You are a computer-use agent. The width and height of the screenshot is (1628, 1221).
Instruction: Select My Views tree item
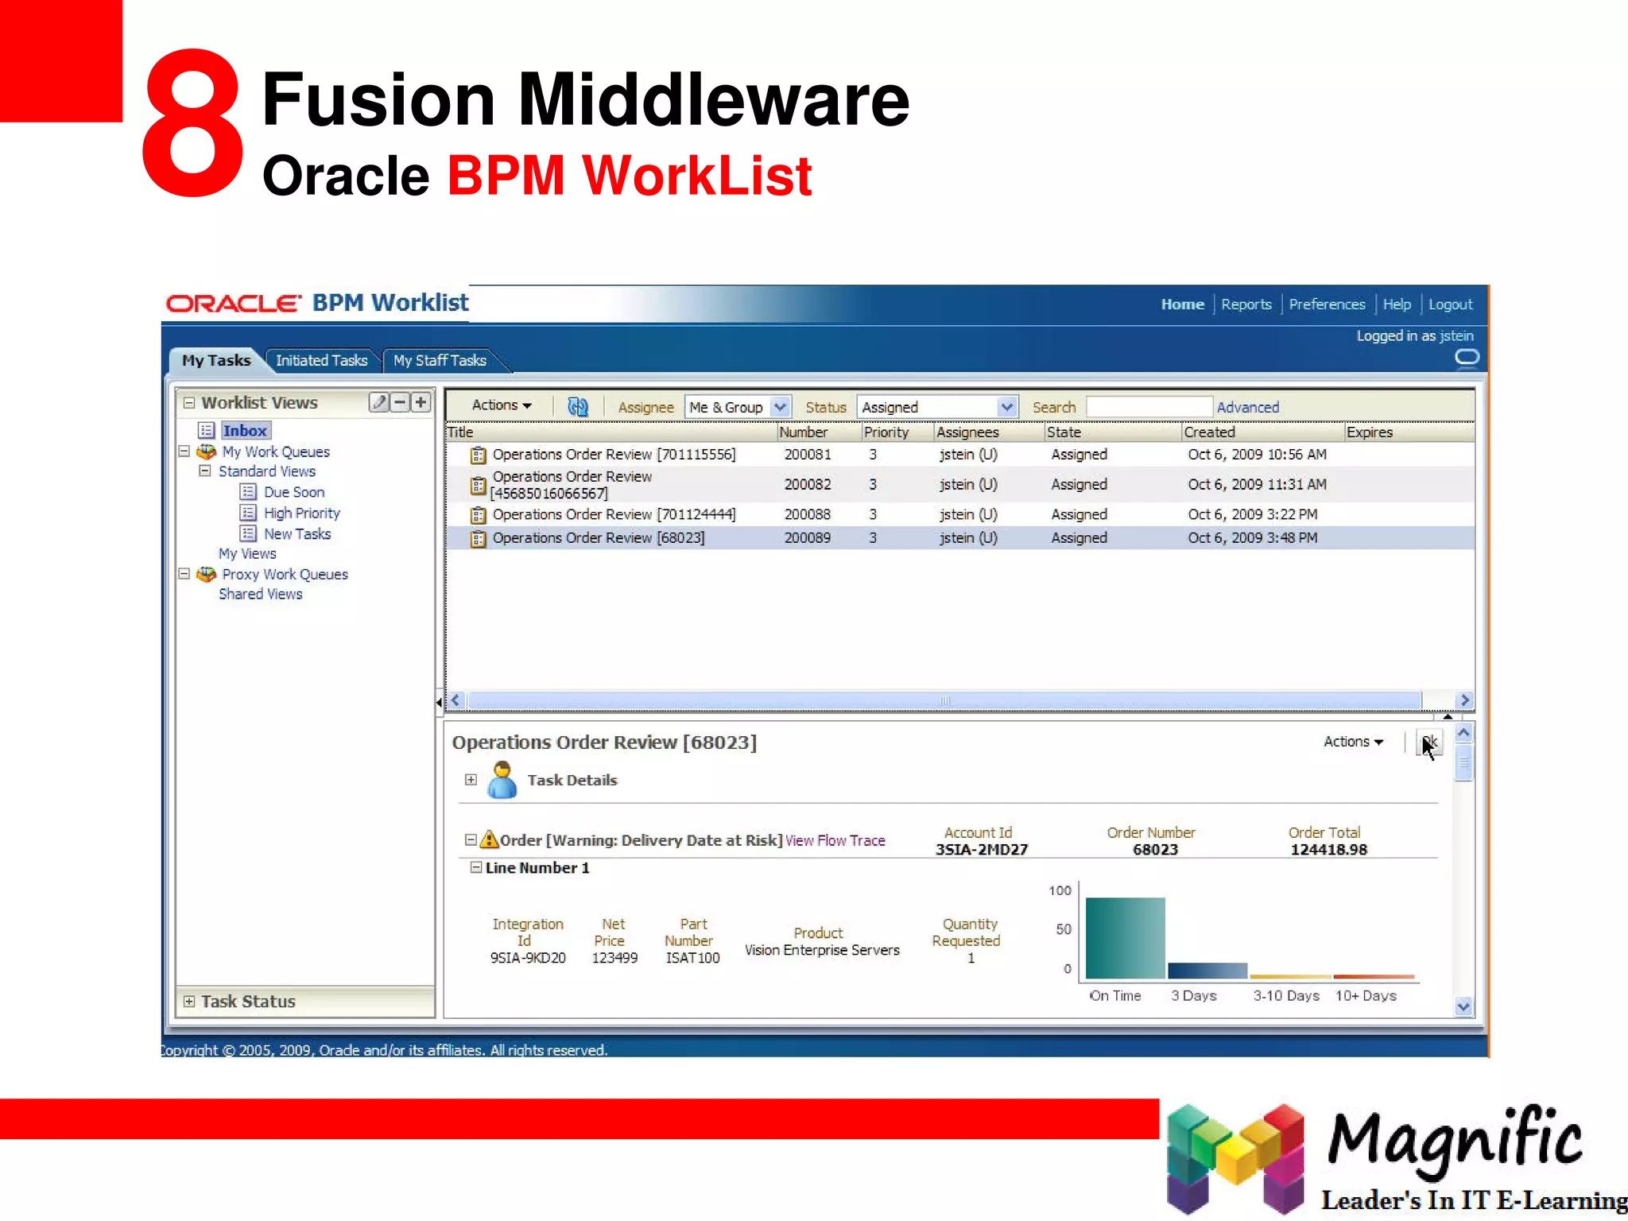tap(247, 553)
